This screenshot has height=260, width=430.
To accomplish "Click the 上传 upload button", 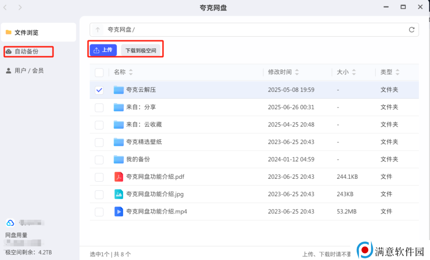I will tap(103, 50).
